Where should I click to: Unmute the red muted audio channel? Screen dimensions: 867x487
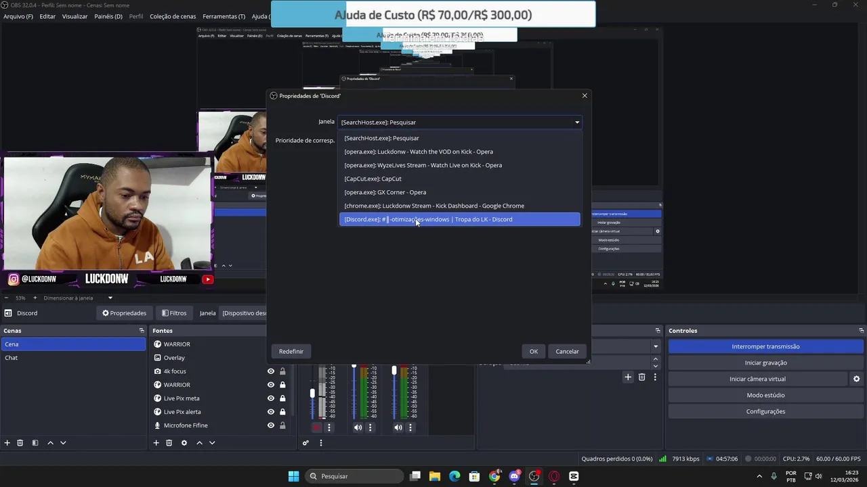(317, 427)
